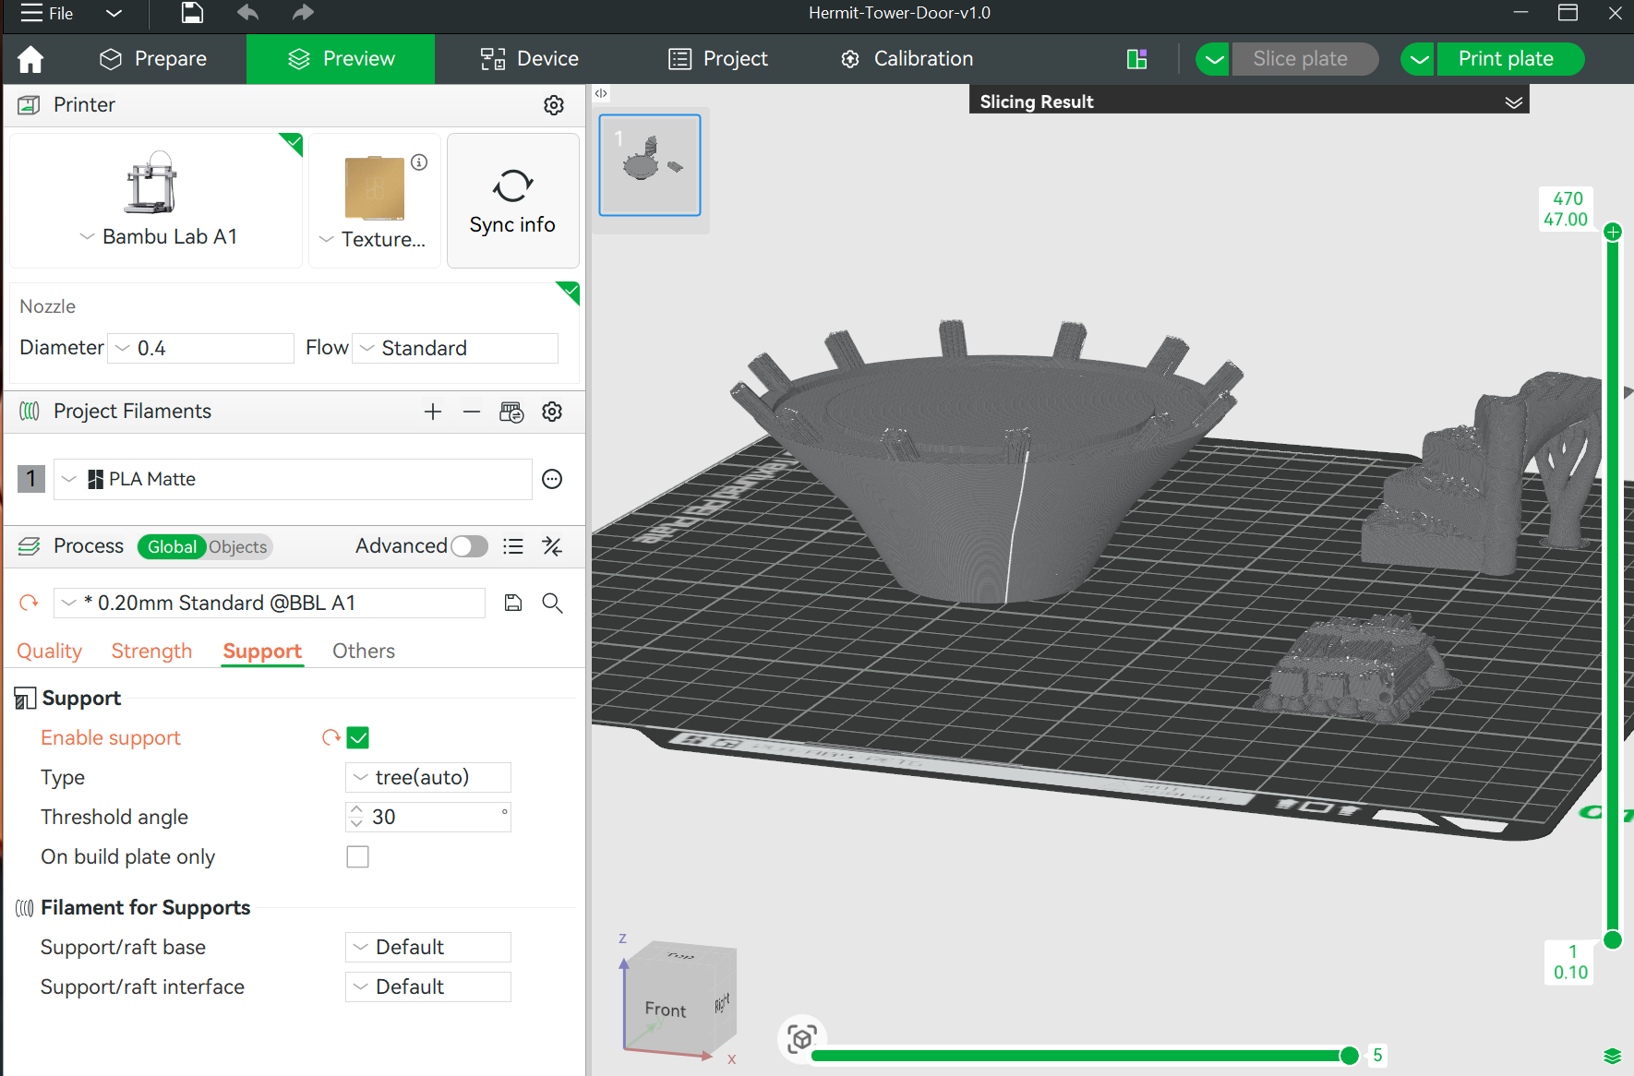
Task: Open compare presets icon in Process row
Action: tap(552, 546)
